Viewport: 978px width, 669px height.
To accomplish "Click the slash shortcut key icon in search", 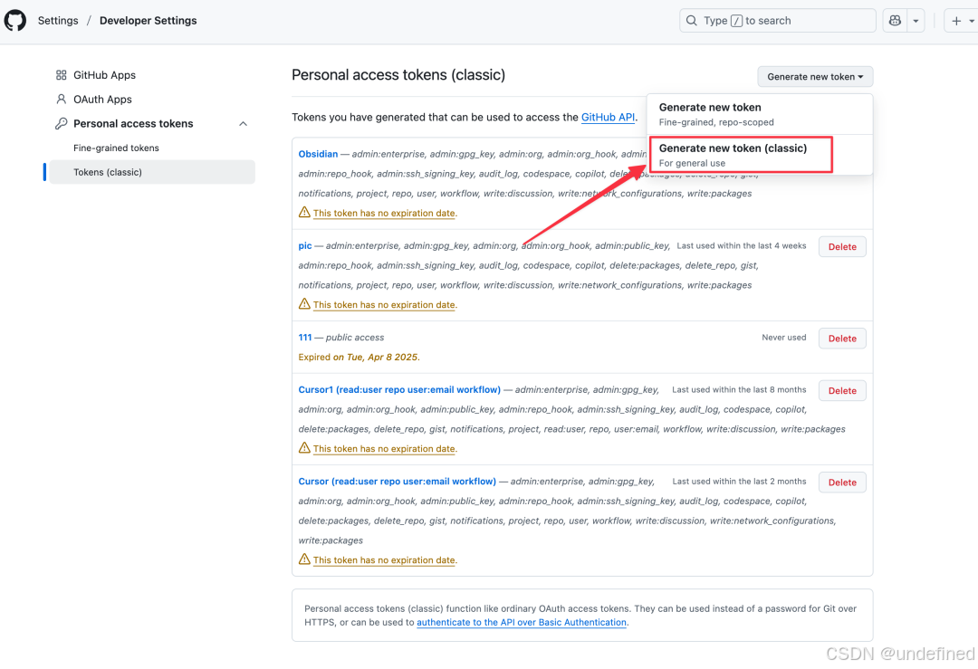I will [x=736, y=21].
